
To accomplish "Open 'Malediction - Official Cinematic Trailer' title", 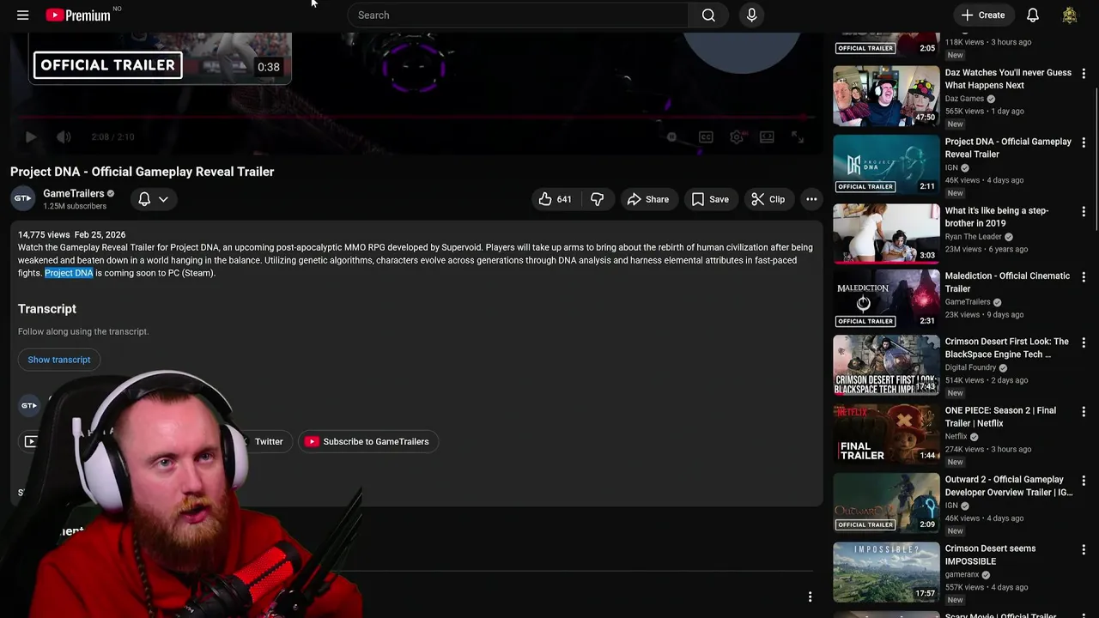I will 1007,282.
